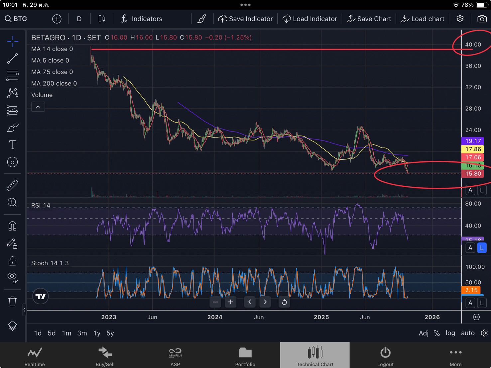The image size is (491, 368).
Task: Take a chart snapshot with camera icon
Action: (x=482, y=19)
